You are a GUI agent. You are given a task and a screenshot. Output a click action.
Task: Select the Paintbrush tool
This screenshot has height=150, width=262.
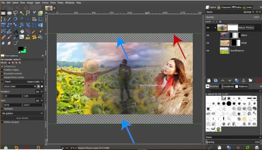pyautogui.click(x=40, y=31)
